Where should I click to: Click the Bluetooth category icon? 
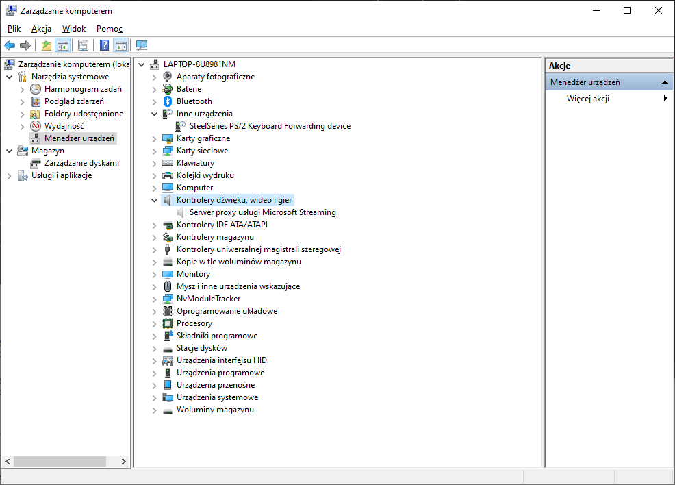point(168,101)
